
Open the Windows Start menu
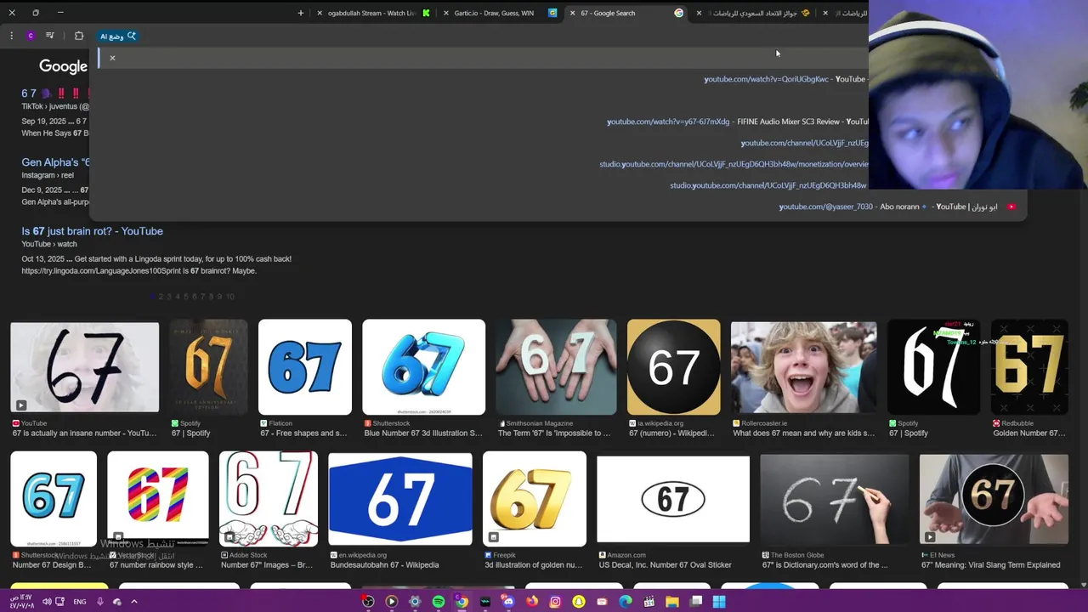[719, 602]
